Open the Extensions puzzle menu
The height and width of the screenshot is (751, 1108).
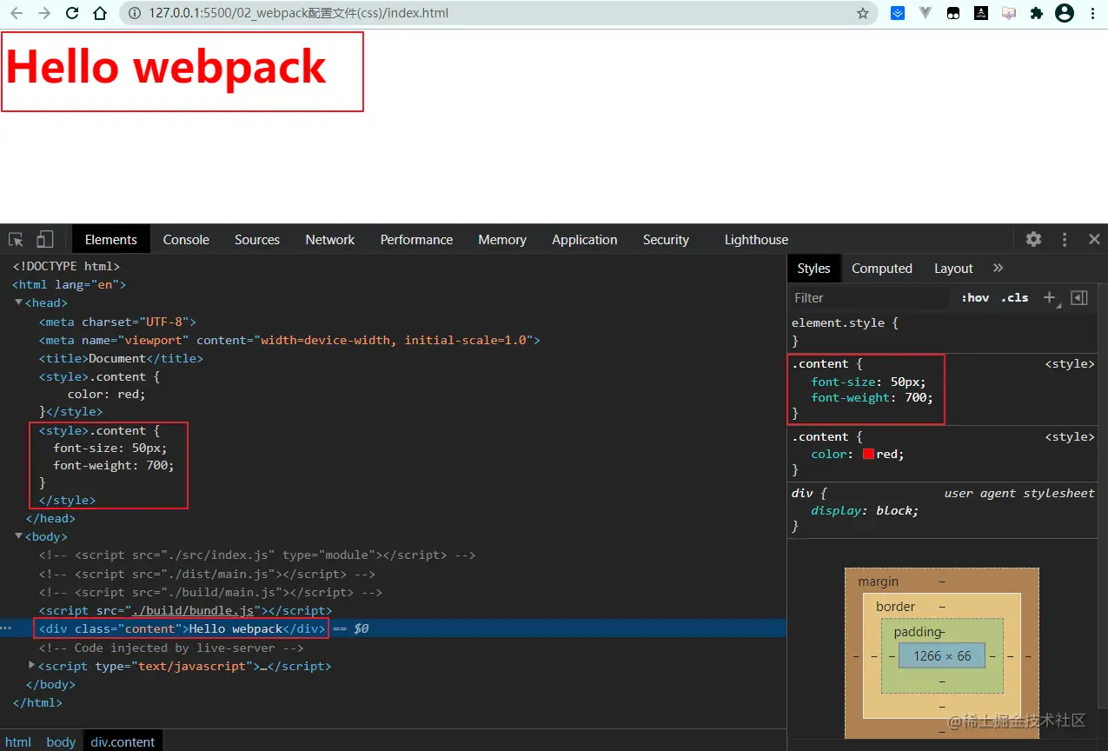click(1036, 13)
